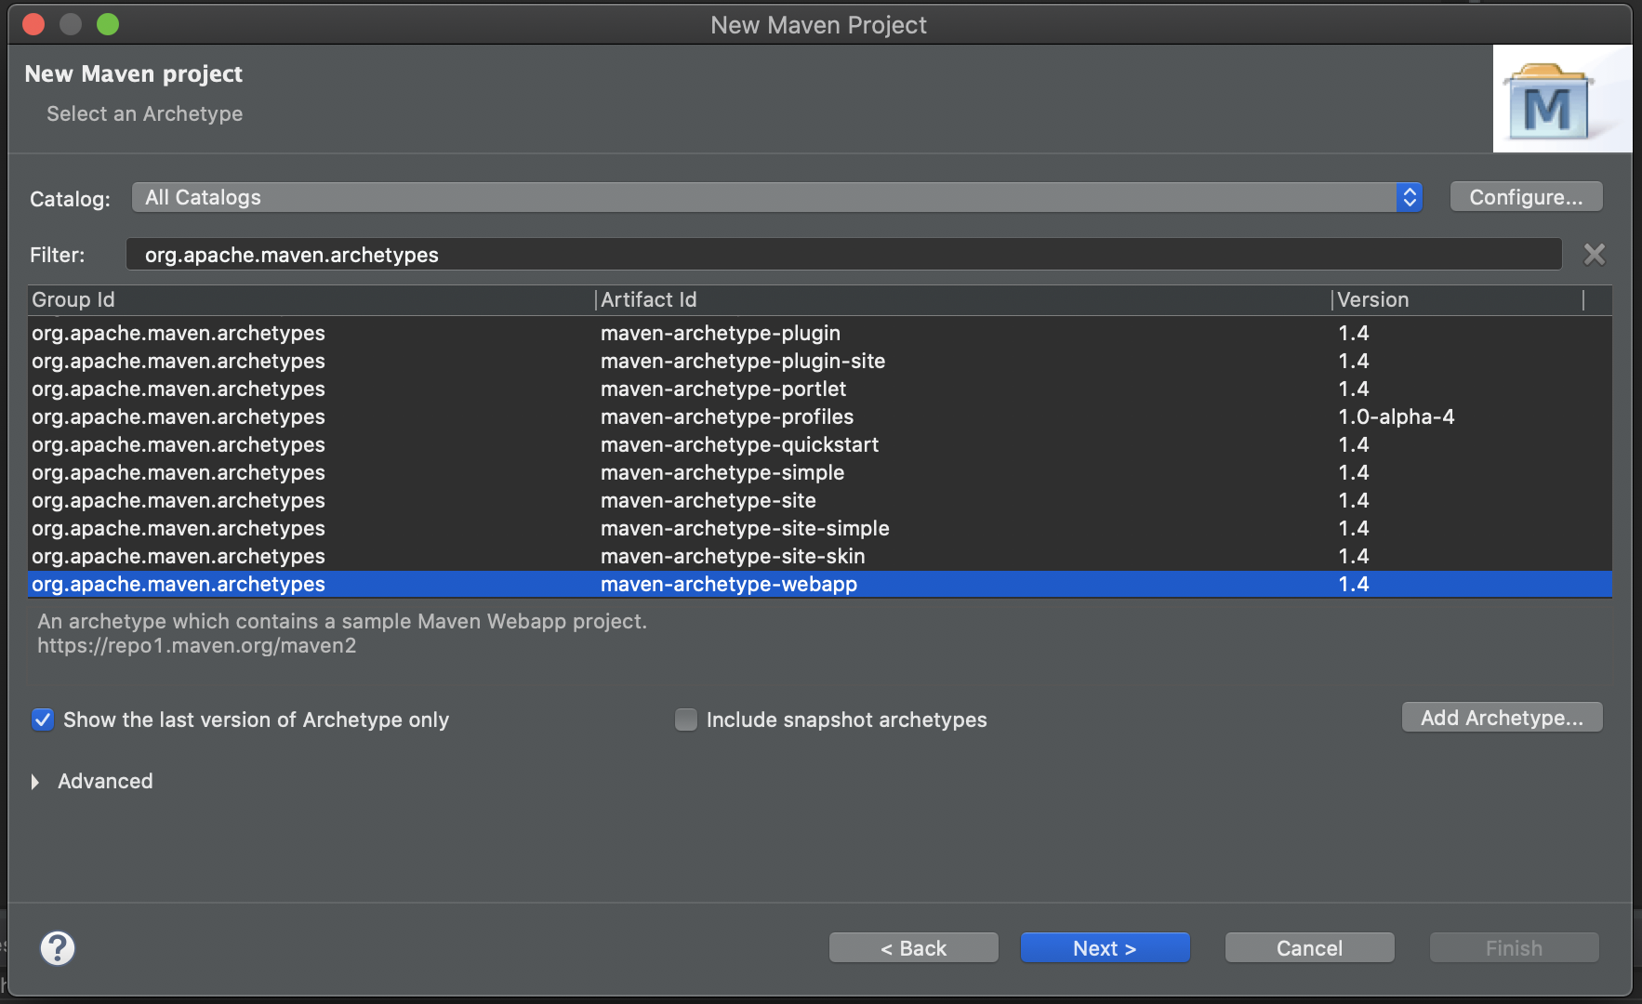Click the Finish button

click(x=1514, y=948)
